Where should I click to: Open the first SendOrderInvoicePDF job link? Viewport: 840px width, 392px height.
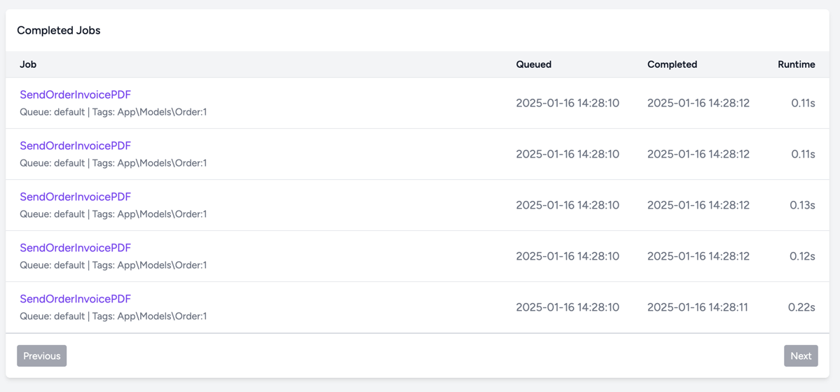(x=76, y=94)
